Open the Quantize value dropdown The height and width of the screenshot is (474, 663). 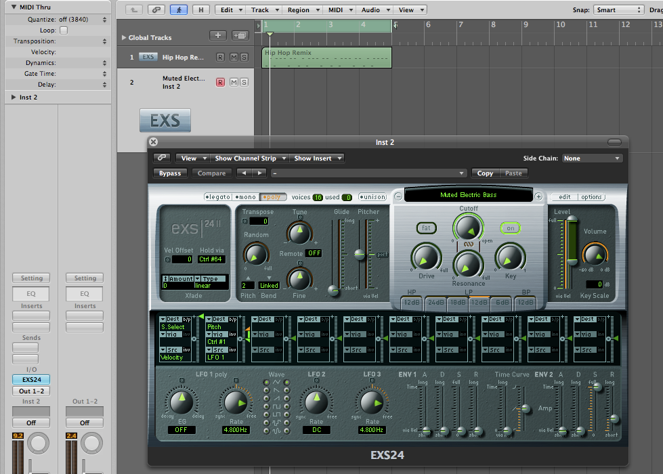click(x=104, y=20)
